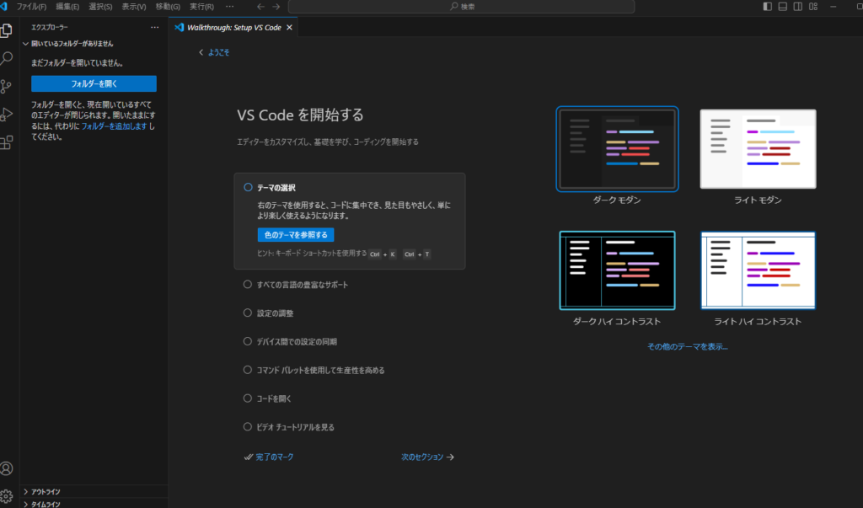The height and width of the screenshot is (508, 863).
Task: Open the Explorer view in activity bar
Action: [x=7, y=30]
